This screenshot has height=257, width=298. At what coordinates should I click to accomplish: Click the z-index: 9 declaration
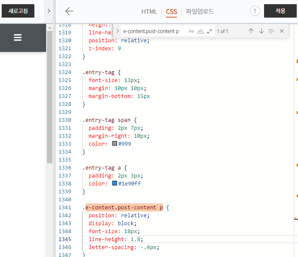click(105, 49)
